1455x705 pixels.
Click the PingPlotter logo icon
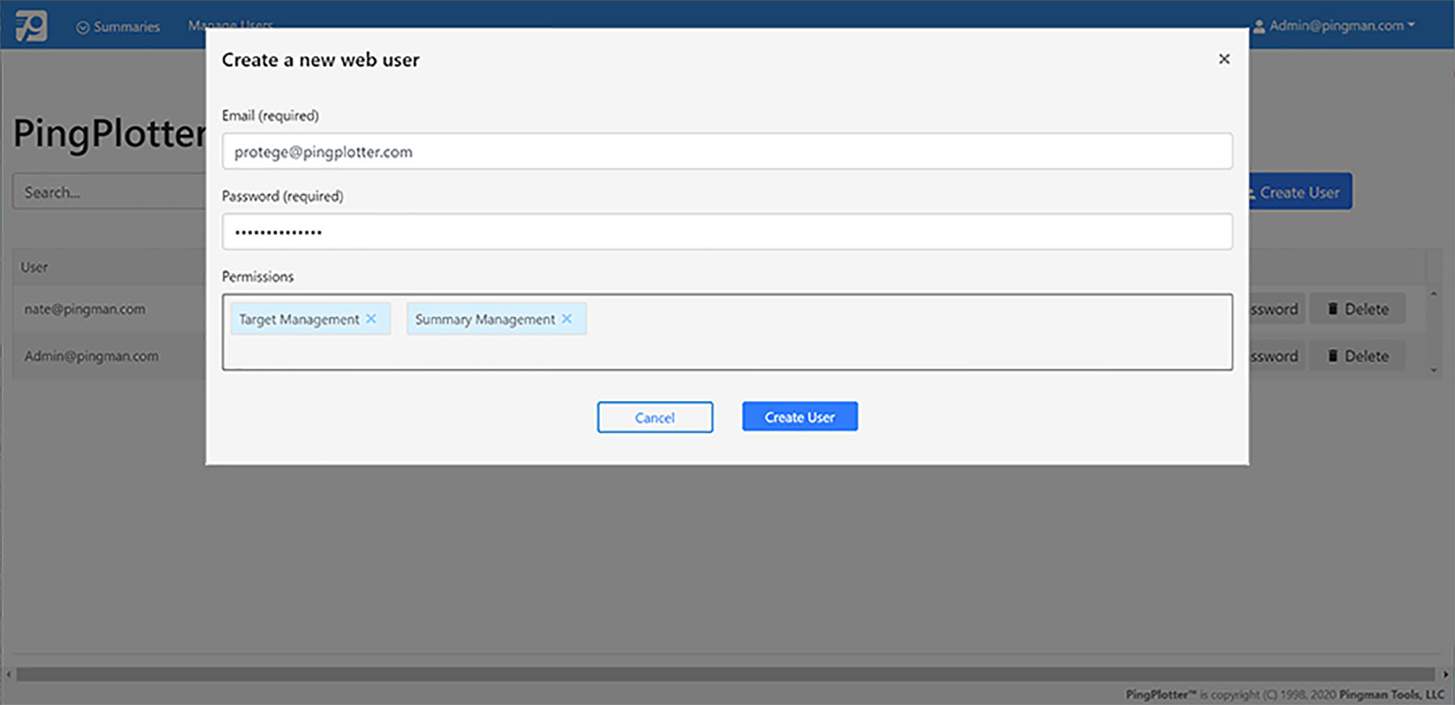31,25
